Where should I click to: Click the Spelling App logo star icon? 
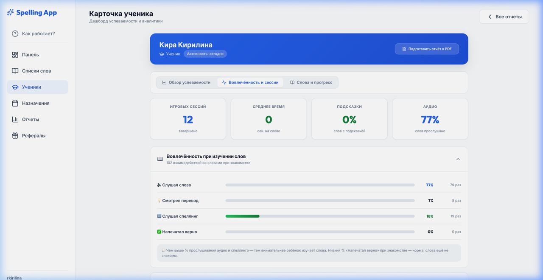(11, 12)
